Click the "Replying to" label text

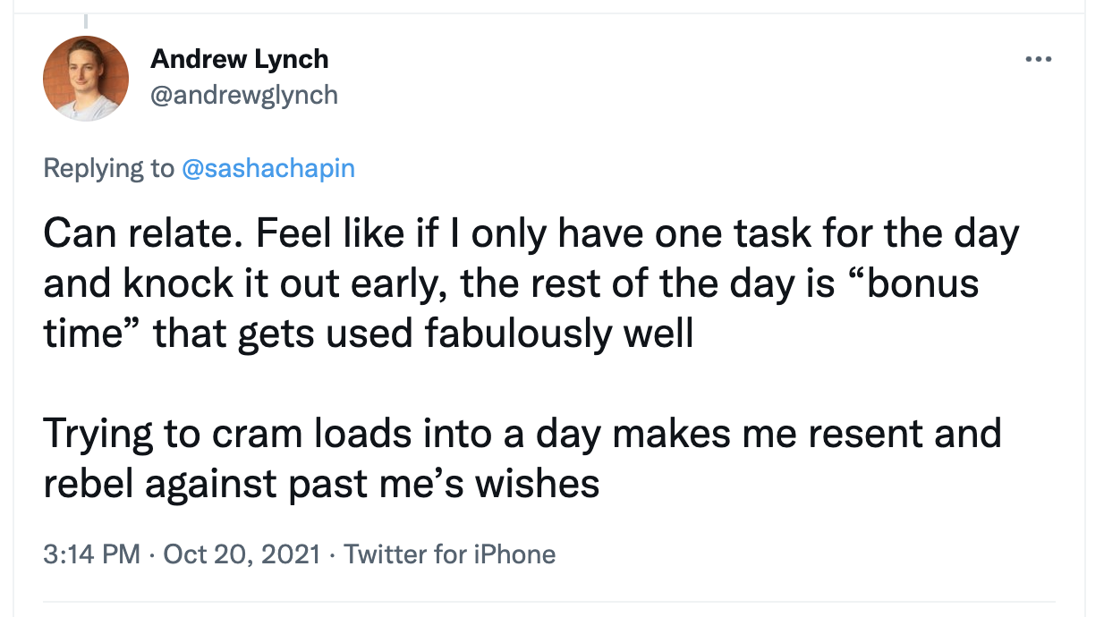[109, 168]
